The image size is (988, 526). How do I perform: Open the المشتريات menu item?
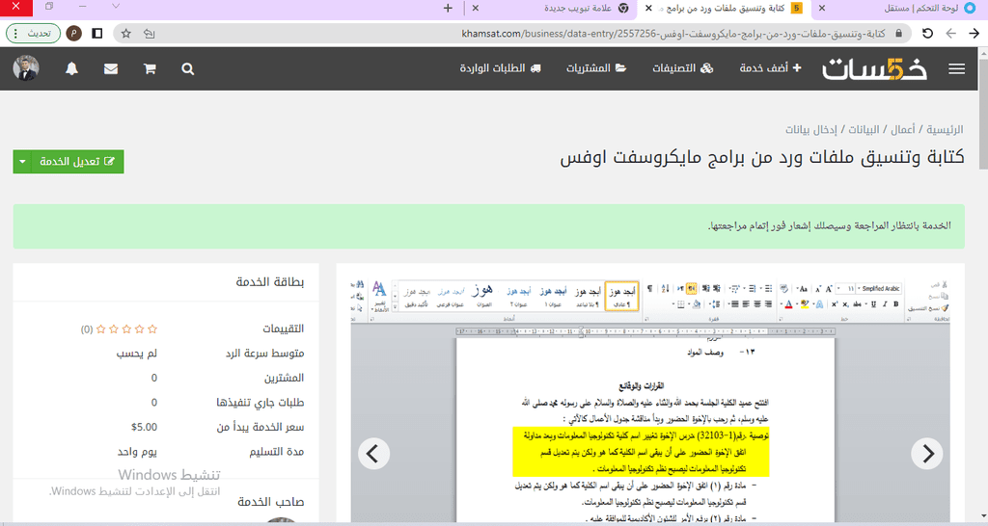click(x=596, y=68)
